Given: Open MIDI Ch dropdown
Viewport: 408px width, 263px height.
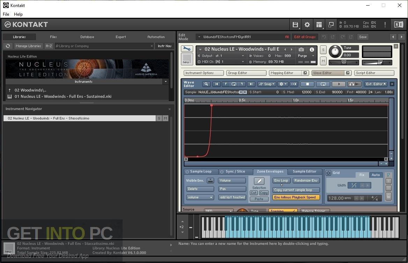Looking at the screenshot, I should (x=243, y=62).
